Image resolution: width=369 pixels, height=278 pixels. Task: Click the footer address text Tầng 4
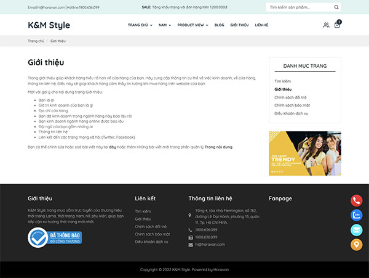point(227,216)
